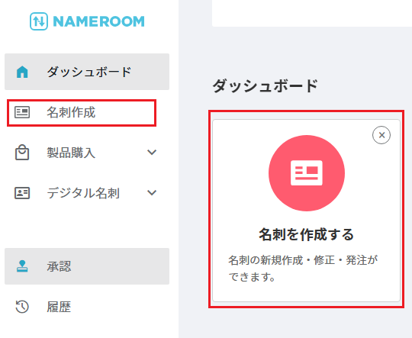This screenshot has height=338, width=412.
Task: Click the home icon beside ダッシュボード
Action: (22, 72)
